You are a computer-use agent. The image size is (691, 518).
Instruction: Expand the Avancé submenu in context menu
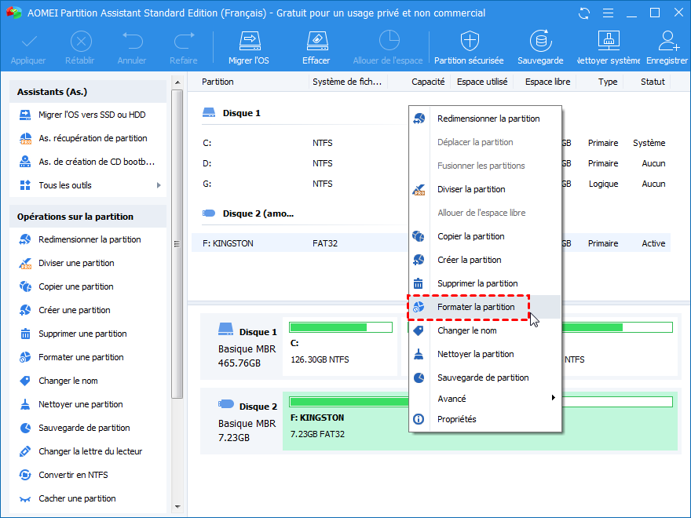(485, 399)
